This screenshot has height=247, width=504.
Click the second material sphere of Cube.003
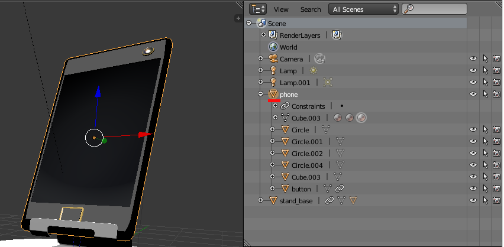[350, 118]
